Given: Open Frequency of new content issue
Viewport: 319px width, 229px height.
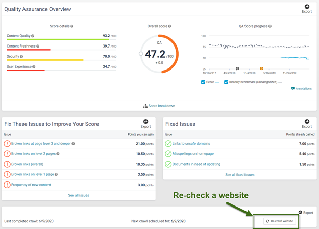Looking at the screenshot, I should coord(31,185).
